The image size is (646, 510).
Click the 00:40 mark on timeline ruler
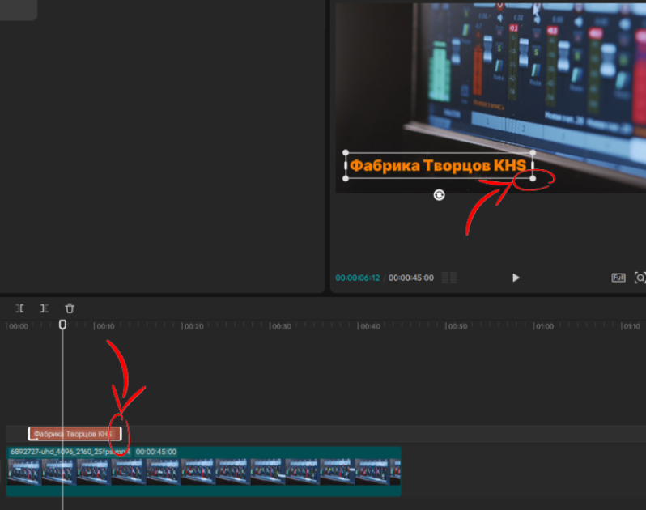pos(370,327)
